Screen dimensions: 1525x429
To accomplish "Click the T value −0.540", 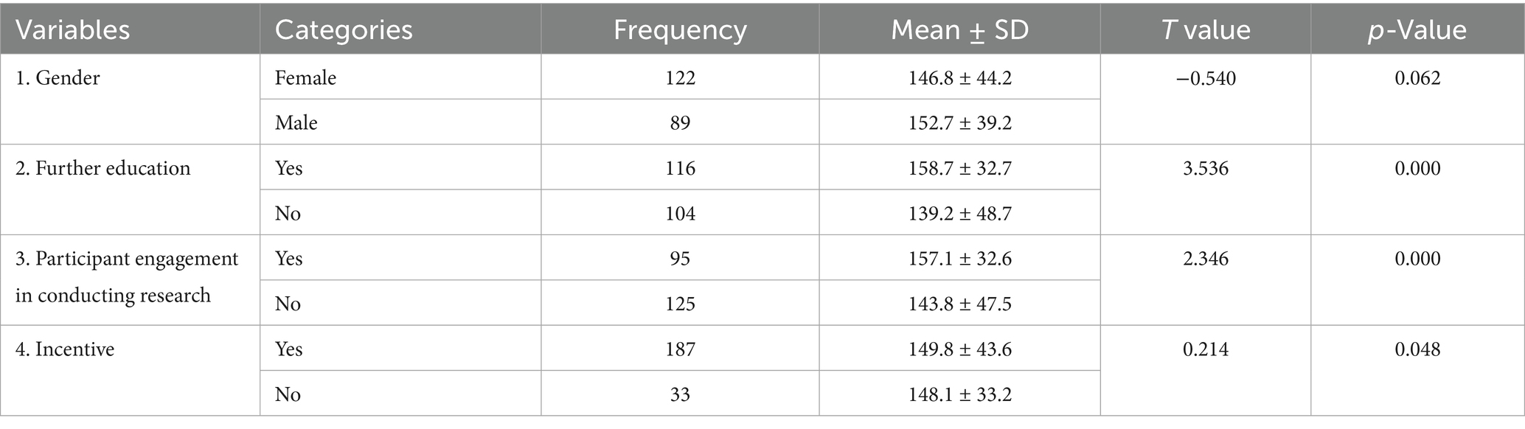I will coord(1206,78).
